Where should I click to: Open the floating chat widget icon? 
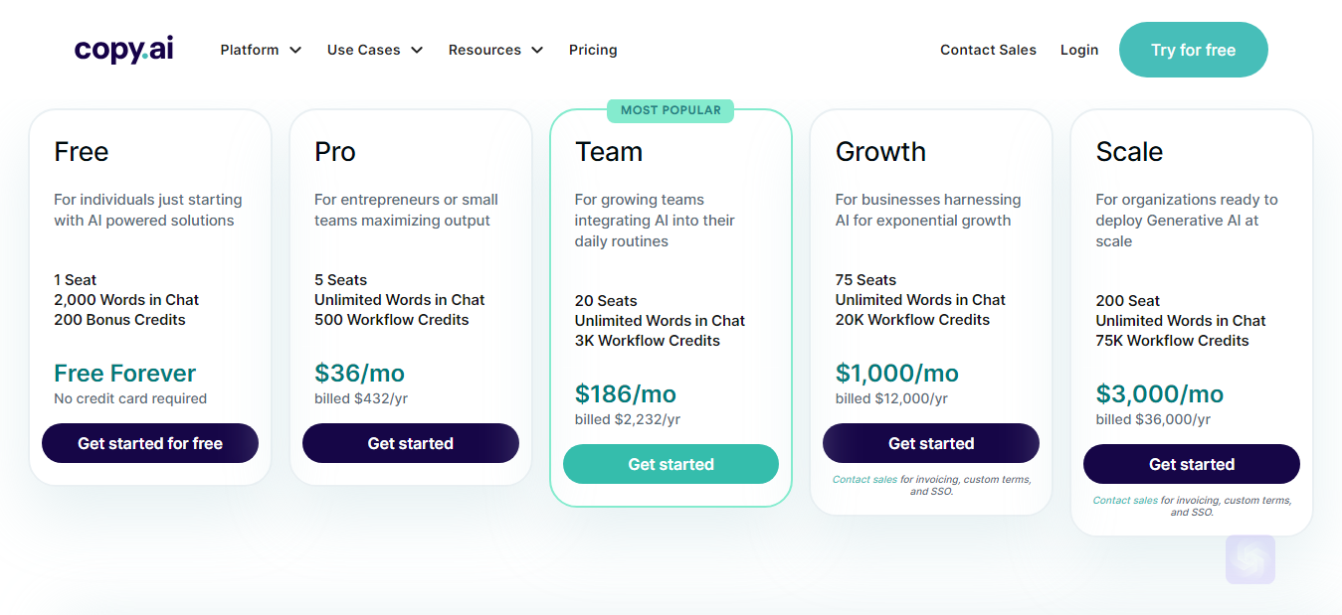[1250, 559]
